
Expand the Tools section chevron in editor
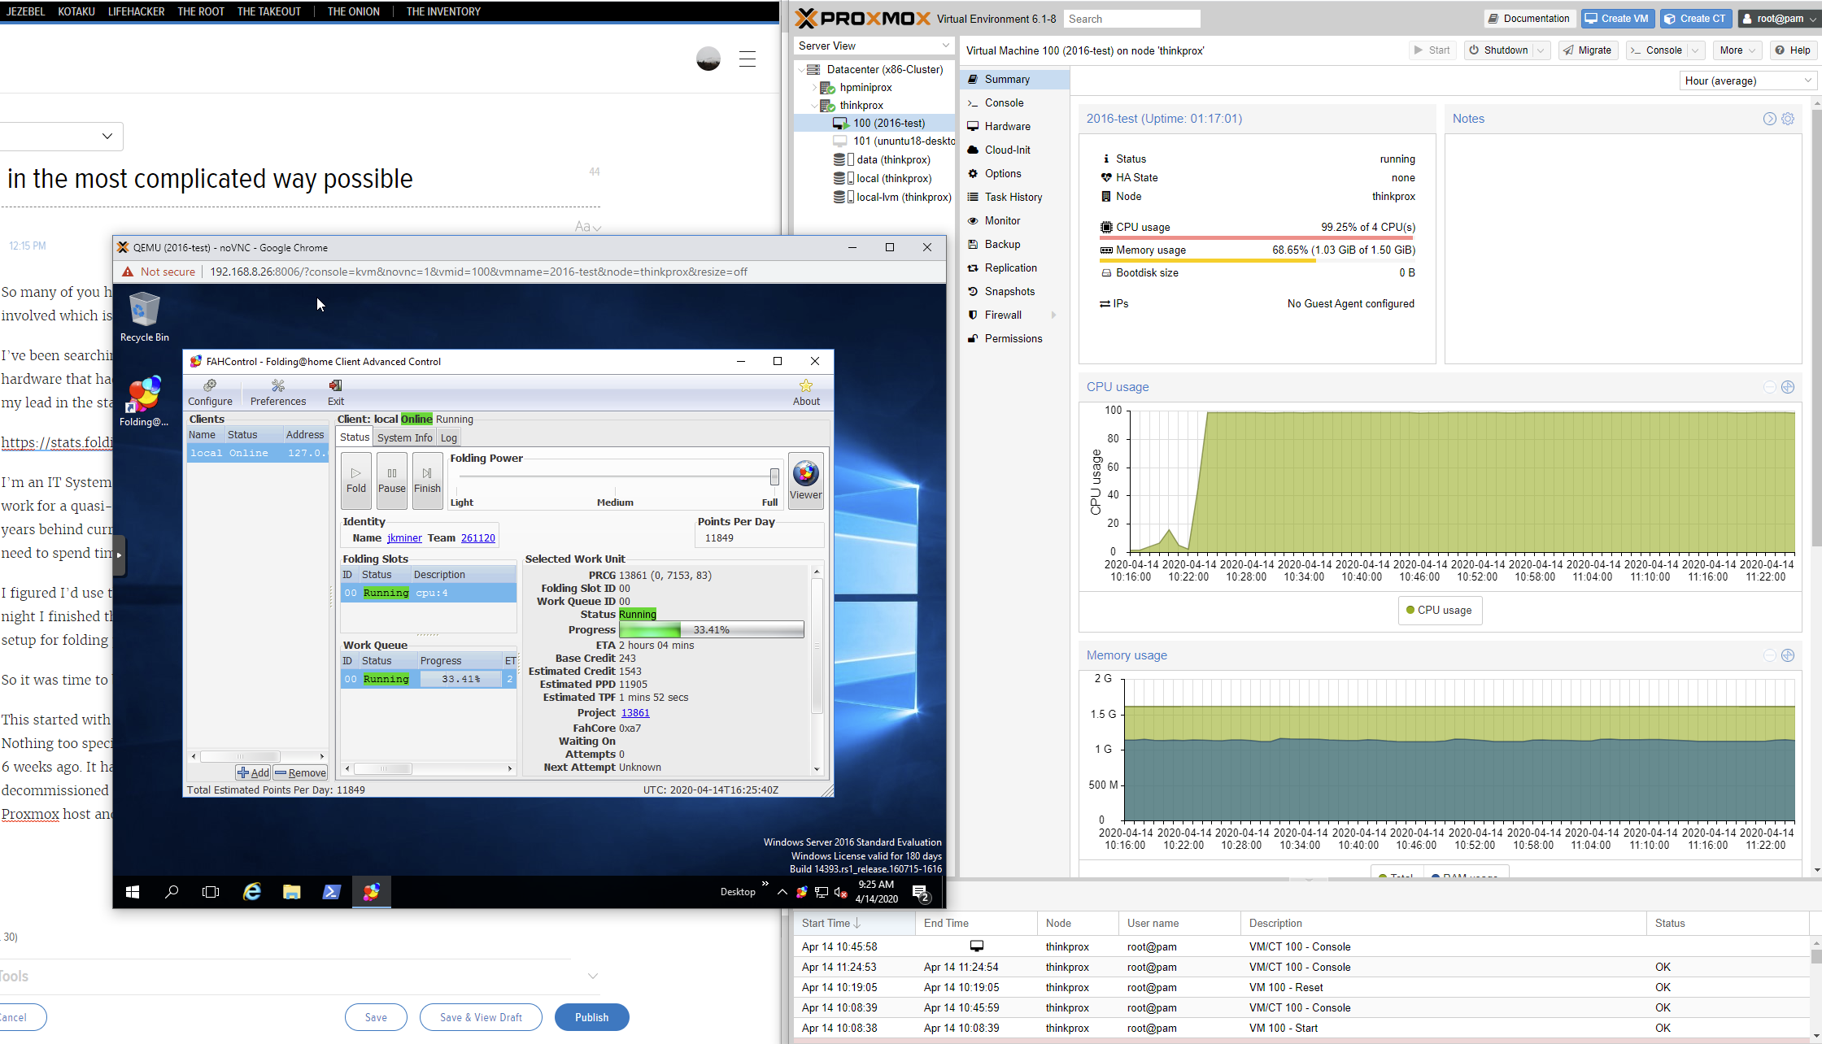(593, 976)
